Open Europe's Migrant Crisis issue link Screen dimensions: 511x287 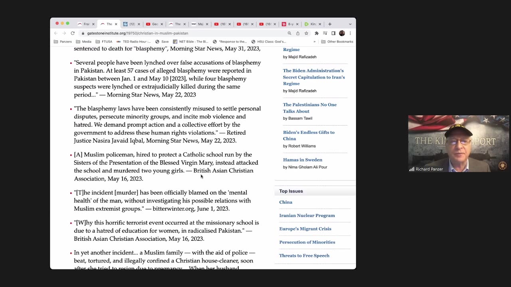pos(305,229)
